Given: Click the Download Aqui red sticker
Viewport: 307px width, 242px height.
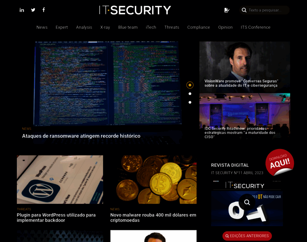Looking at the screenshot, I should coord(280,162).
